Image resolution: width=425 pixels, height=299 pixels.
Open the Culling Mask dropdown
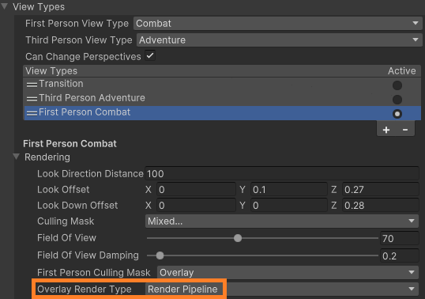pyautogui.click(x=282, y=221)
